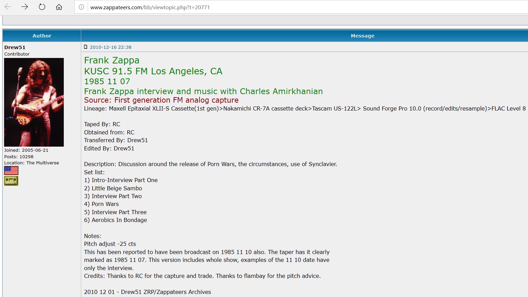Select 'Source: First generation FM analog capture' line
The image size is (528, 297).
[x=161, y=100]
